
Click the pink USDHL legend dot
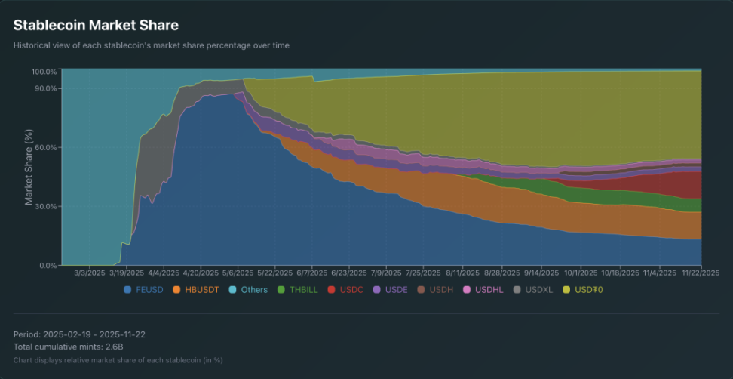tap(468, 289)
